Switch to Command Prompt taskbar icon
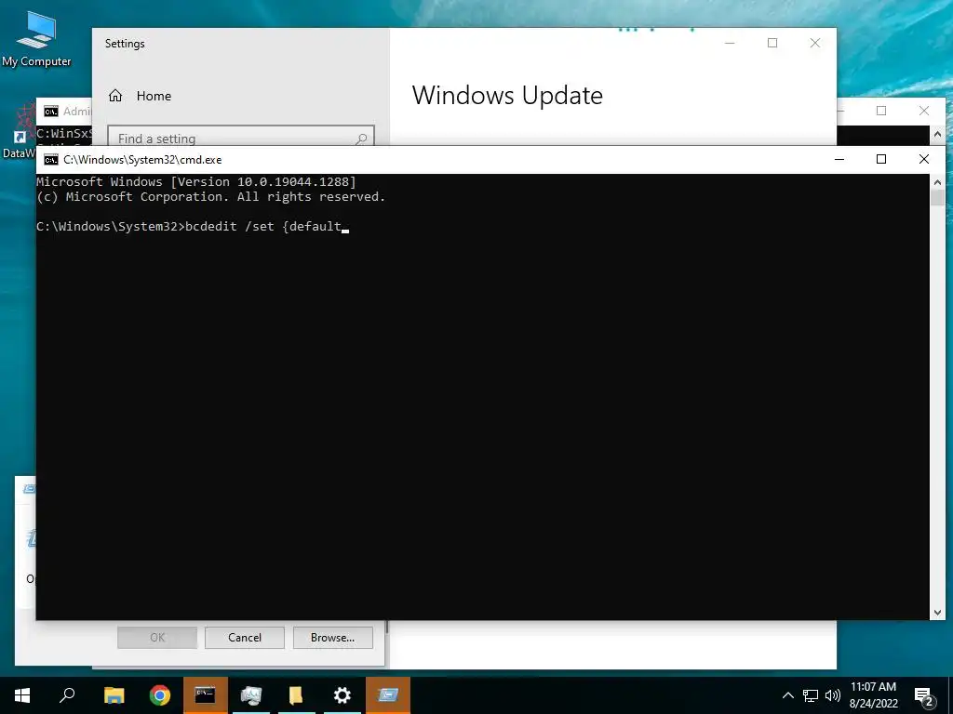Image resolution: width=953 pixels, height=714 pixels. point(206,695)
